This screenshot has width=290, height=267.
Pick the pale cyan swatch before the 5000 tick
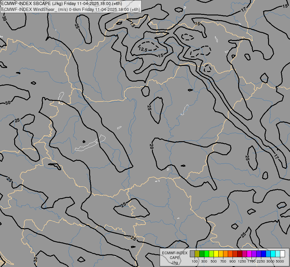(x=278, y=254)
